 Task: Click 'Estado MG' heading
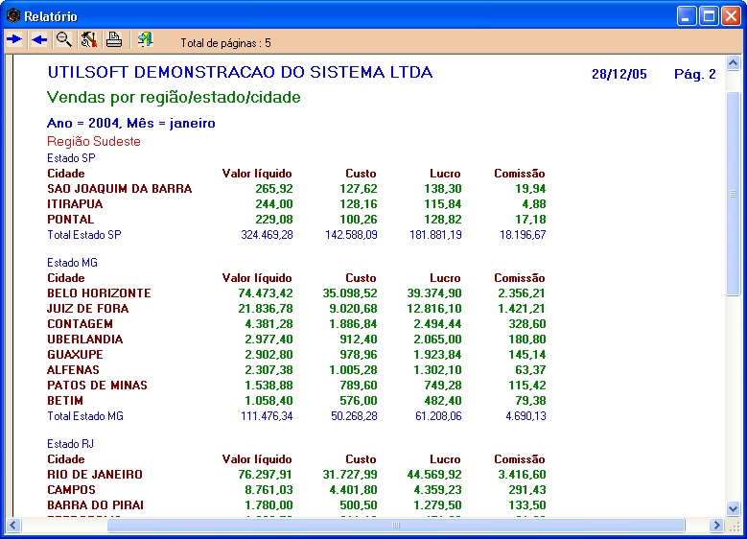pos(72,263)
